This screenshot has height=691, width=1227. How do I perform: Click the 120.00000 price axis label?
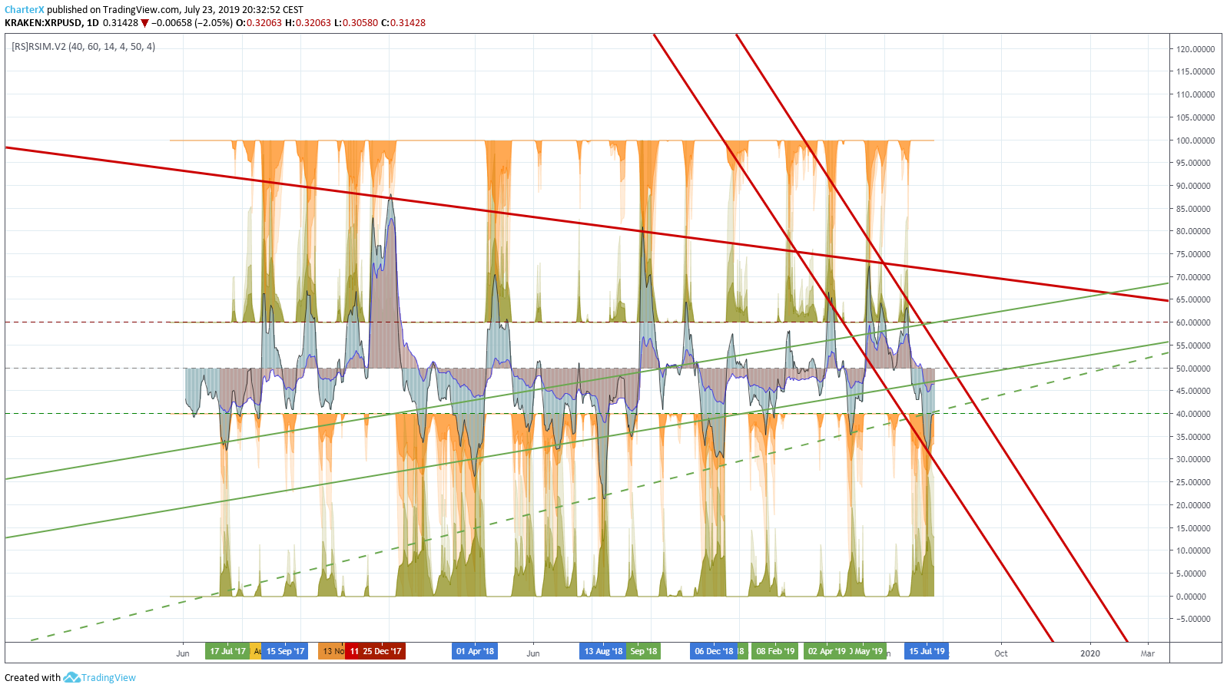tap(1195, 49)
